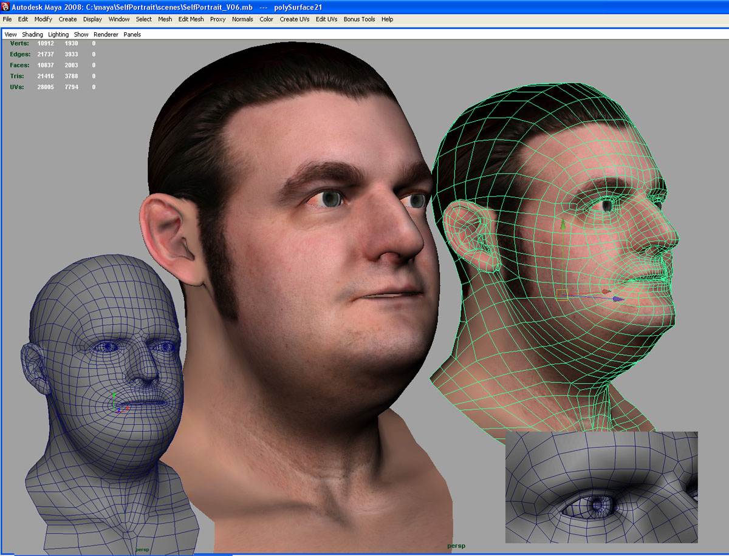Click the persp label under the grey wireframe bust
Screen dimensions: 729x556
click(142, 549)
